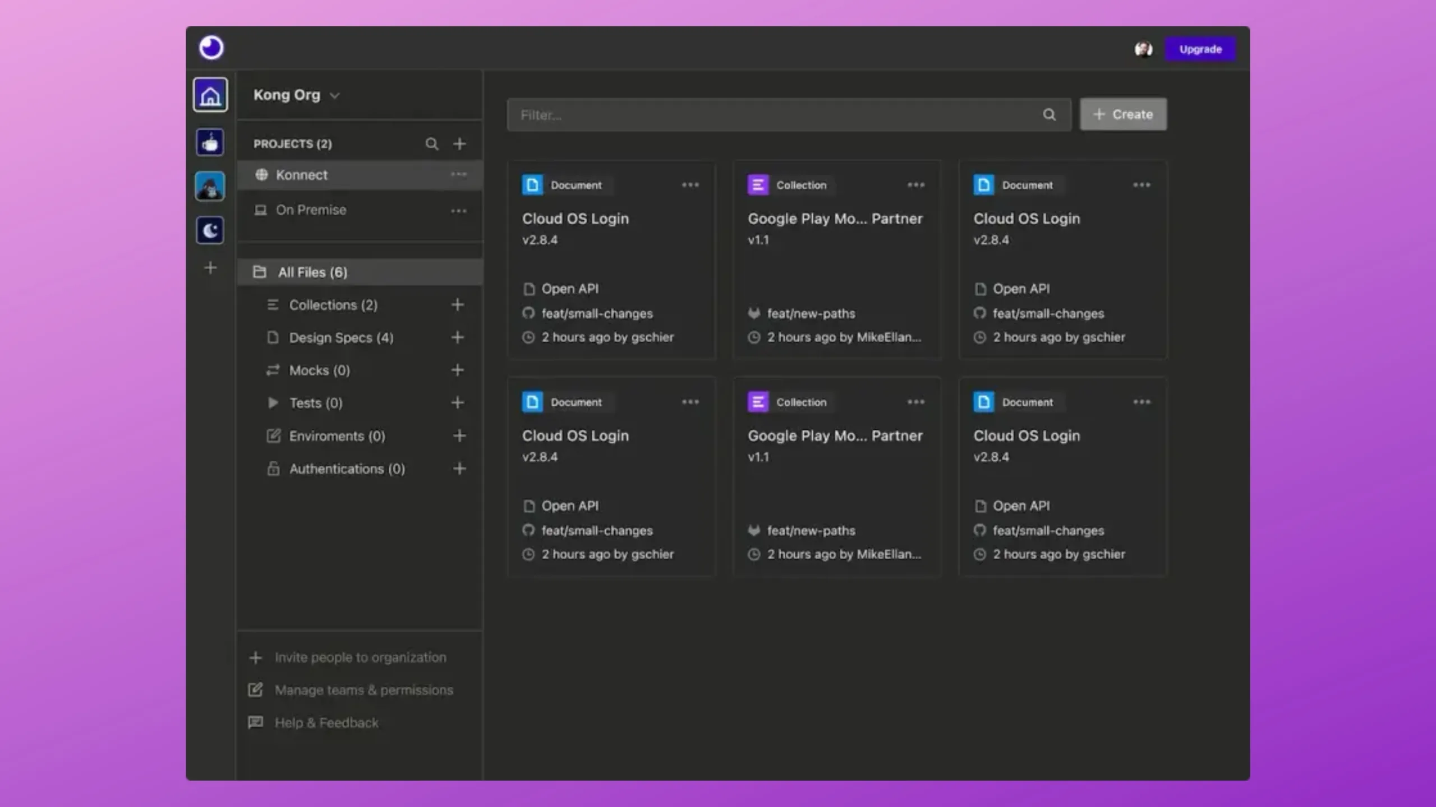Switch to the coffee cup organization icon

210,142
